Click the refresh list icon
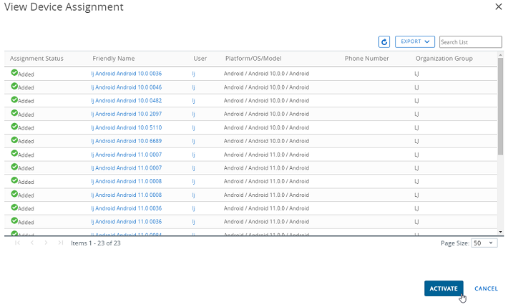508x307 pixels. click(384, 42)
